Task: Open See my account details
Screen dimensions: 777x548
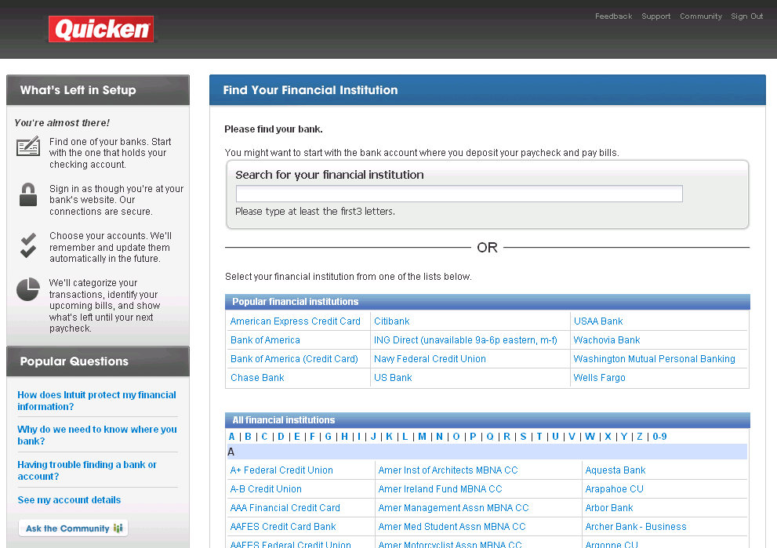Action: pyautogui.click(x=69, y=500)
